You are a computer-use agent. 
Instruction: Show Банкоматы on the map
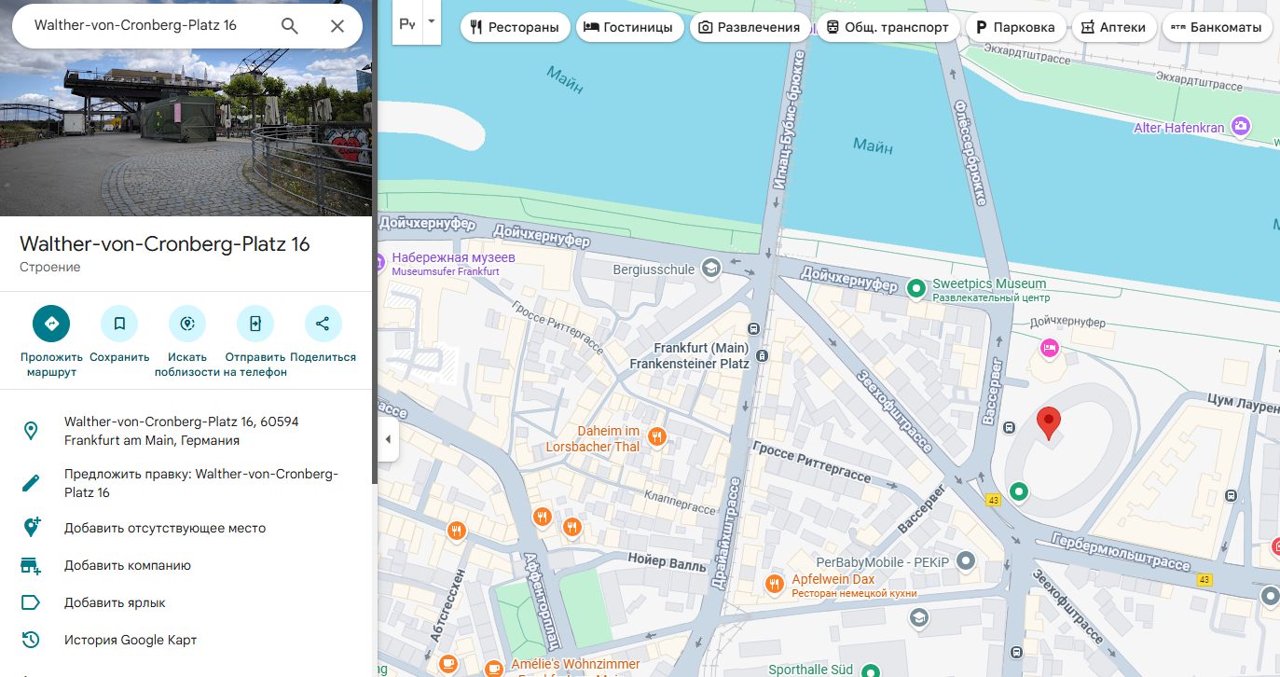point(1218,27)
